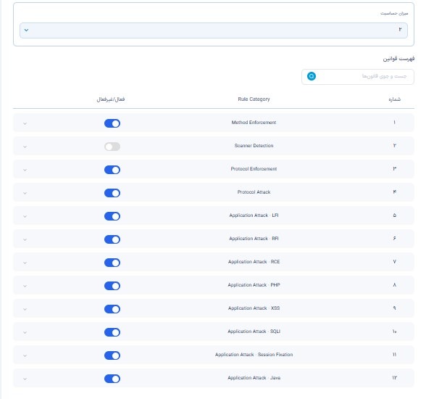Expand the Application Attack Java row chevron
The height and width of the screenshot is (399, 426).
coord(25,379)
